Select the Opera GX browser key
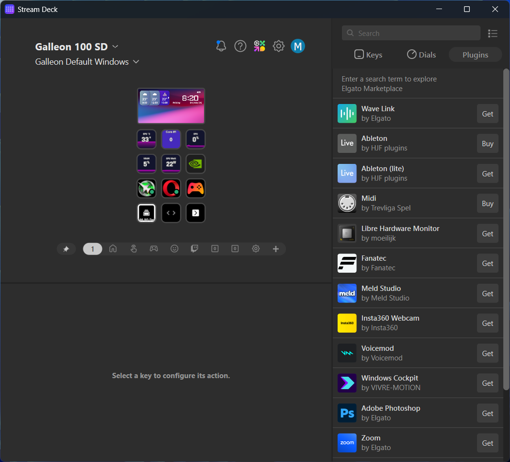Screen dimensions: 510x462 [171, 188]
